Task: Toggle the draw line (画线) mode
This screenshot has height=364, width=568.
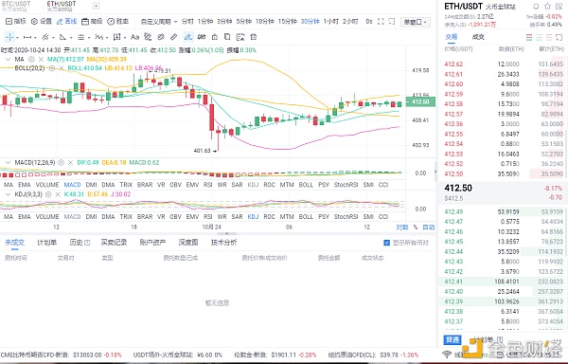Action: [67, 22]
